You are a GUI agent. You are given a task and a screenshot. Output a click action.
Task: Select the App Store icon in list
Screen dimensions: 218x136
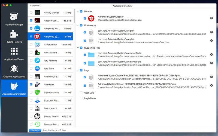(37, 69)
